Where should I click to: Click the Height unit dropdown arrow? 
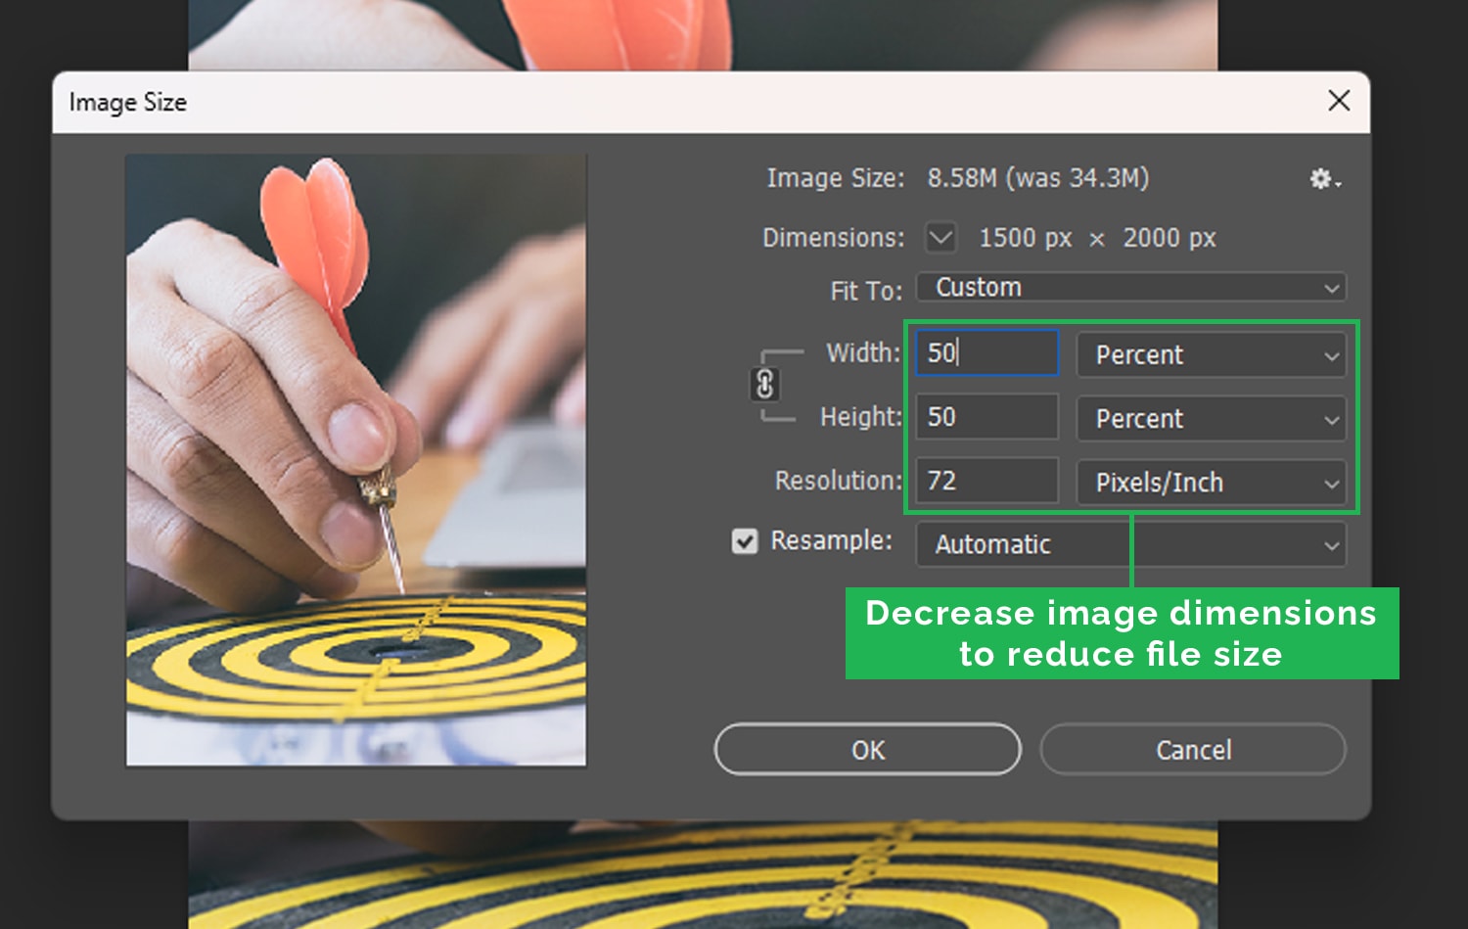pos(1332,419)
